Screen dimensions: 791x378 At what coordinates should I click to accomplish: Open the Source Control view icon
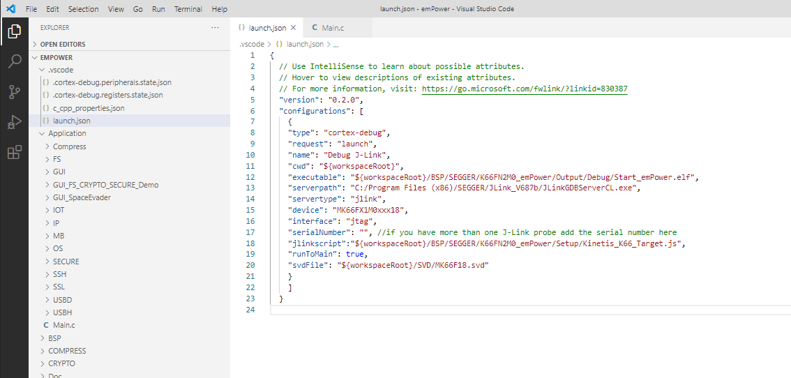(x=14, y=92)
